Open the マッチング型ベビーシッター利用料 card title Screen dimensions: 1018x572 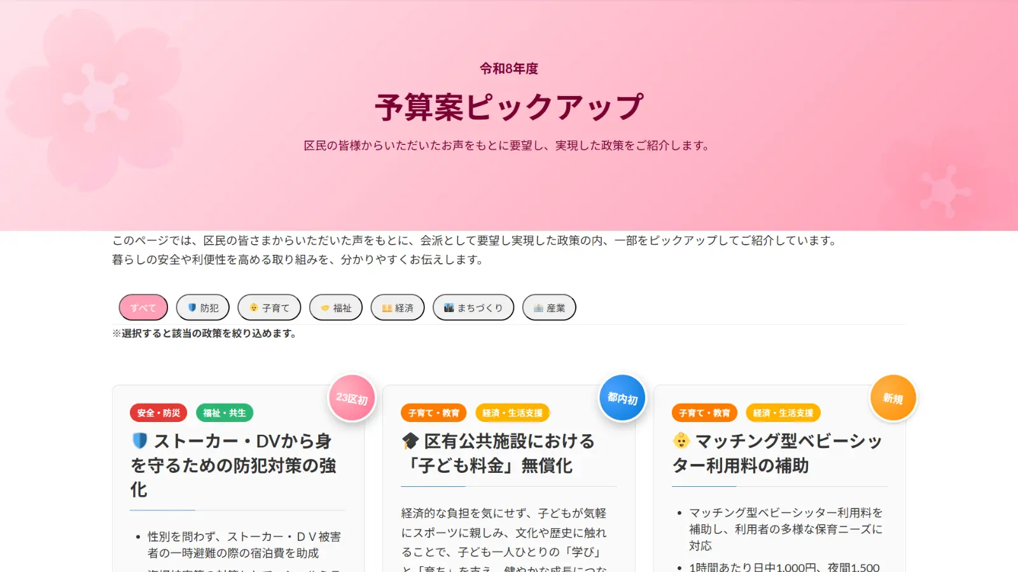pyautogui.click(x=777, y=453)
